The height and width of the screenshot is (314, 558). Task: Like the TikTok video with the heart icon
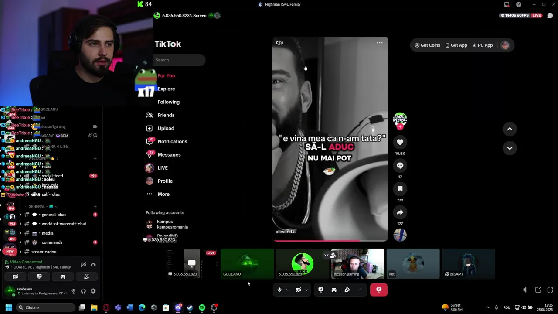[x=400, y=142]
